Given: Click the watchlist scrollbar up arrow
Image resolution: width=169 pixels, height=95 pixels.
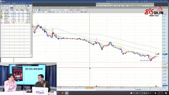Looking at the screenshot, I should 31,10.
